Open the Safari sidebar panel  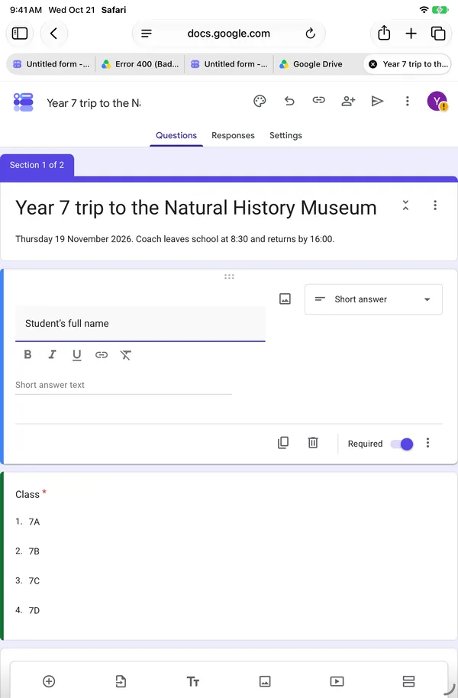point(20,34)
